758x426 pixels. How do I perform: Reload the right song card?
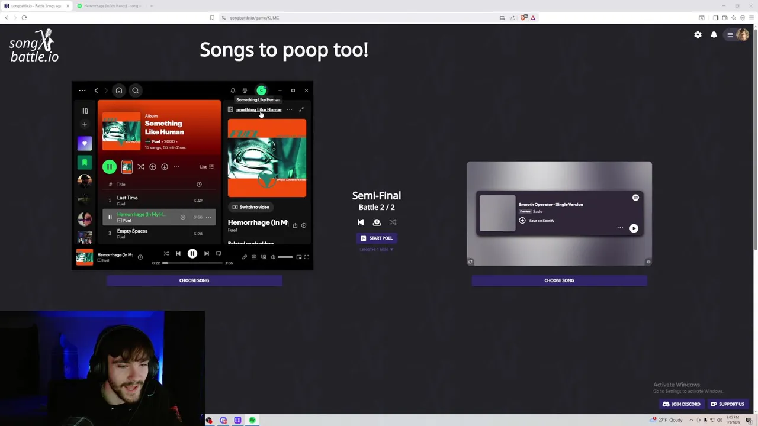pyautogui.click(x=470, y=262)
